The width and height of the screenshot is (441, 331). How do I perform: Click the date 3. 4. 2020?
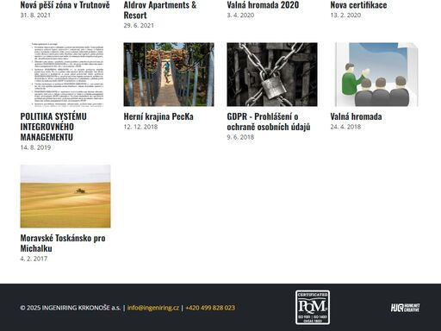[x=240, y=16]
